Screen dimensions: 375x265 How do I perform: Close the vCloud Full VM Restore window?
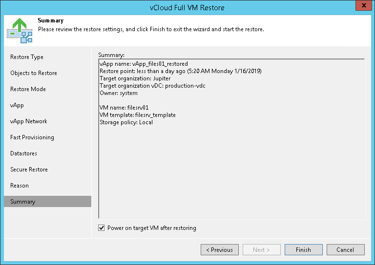[362, 7]
